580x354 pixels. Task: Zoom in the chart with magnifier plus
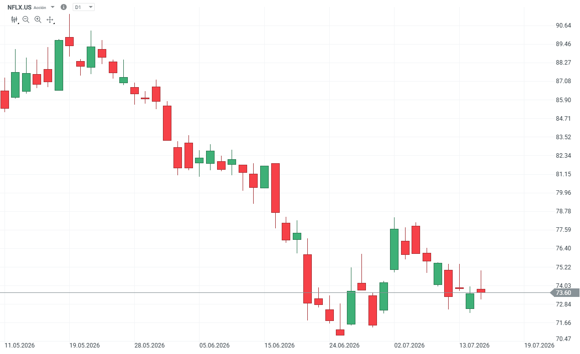tap(38, 20)
